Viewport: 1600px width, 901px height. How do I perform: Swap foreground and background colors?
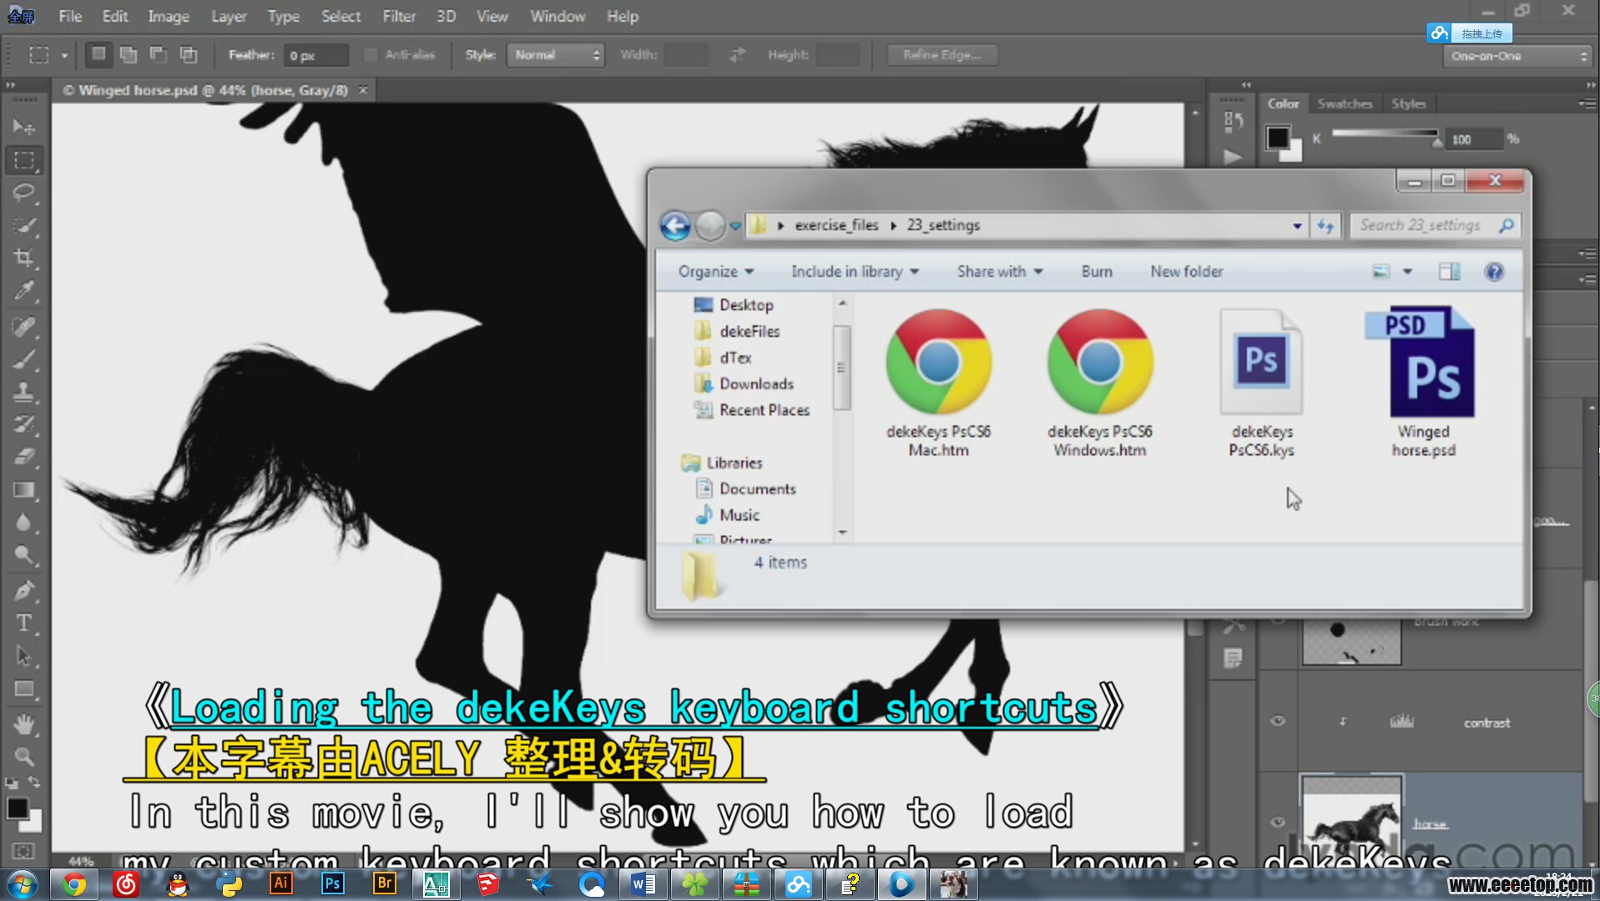[x=34, y=783]
